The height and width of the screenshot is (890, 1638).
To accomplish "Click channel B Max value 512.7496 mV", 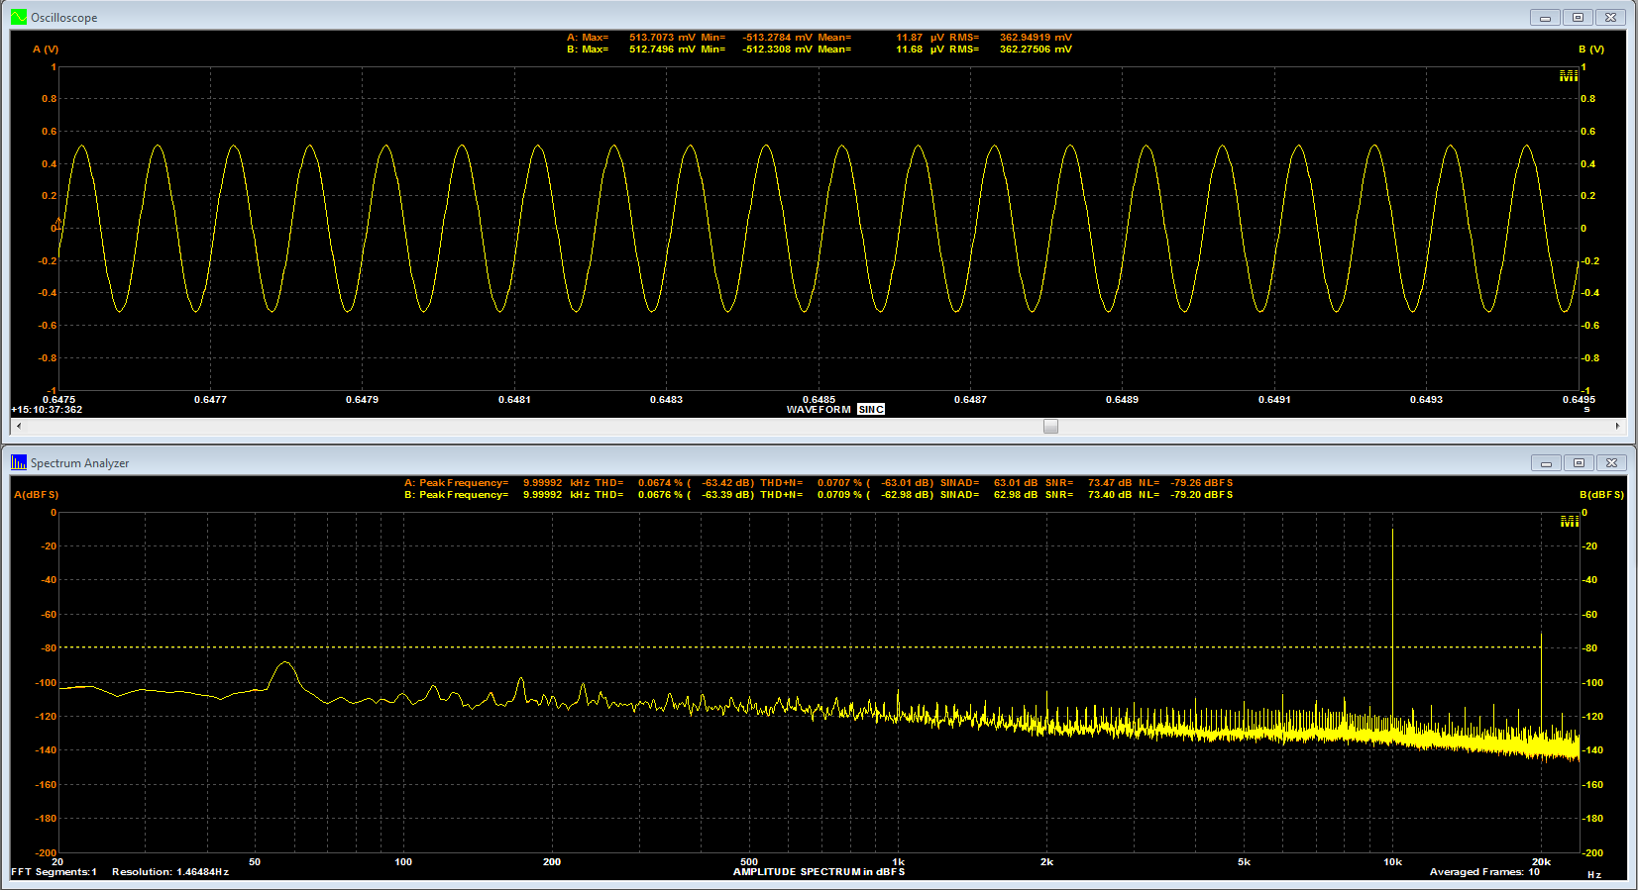I will (x=662, y=49).
